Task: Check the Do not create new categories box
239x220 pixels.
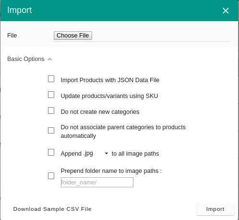Action: 51,110
